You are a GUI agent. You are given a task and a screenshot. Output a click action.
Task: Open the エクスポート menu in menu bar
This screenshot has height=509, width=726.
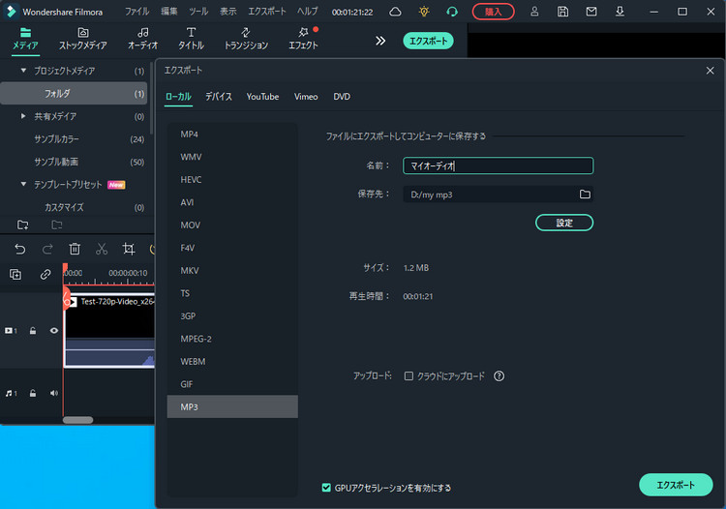(x=267, y=12)
